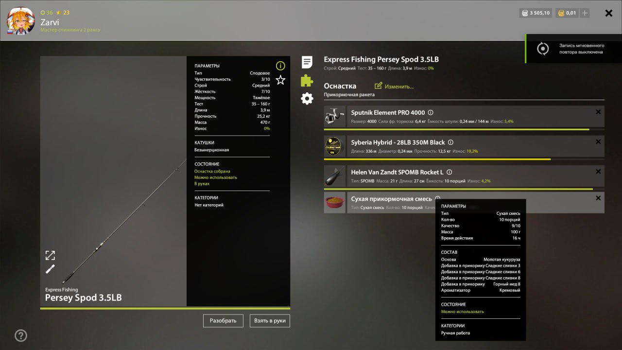
Task: Click the gold coins balance 0,01
Action: [566, 13]
